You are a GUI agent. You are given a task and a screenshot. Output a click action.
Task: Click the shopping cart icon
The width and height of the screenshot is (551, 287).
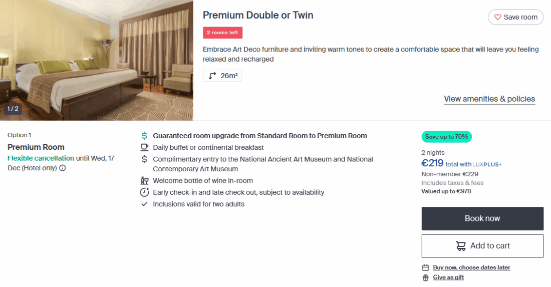click(460, 246)
